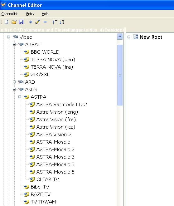
Task: Open the Help menu
Action: point(45,14)
